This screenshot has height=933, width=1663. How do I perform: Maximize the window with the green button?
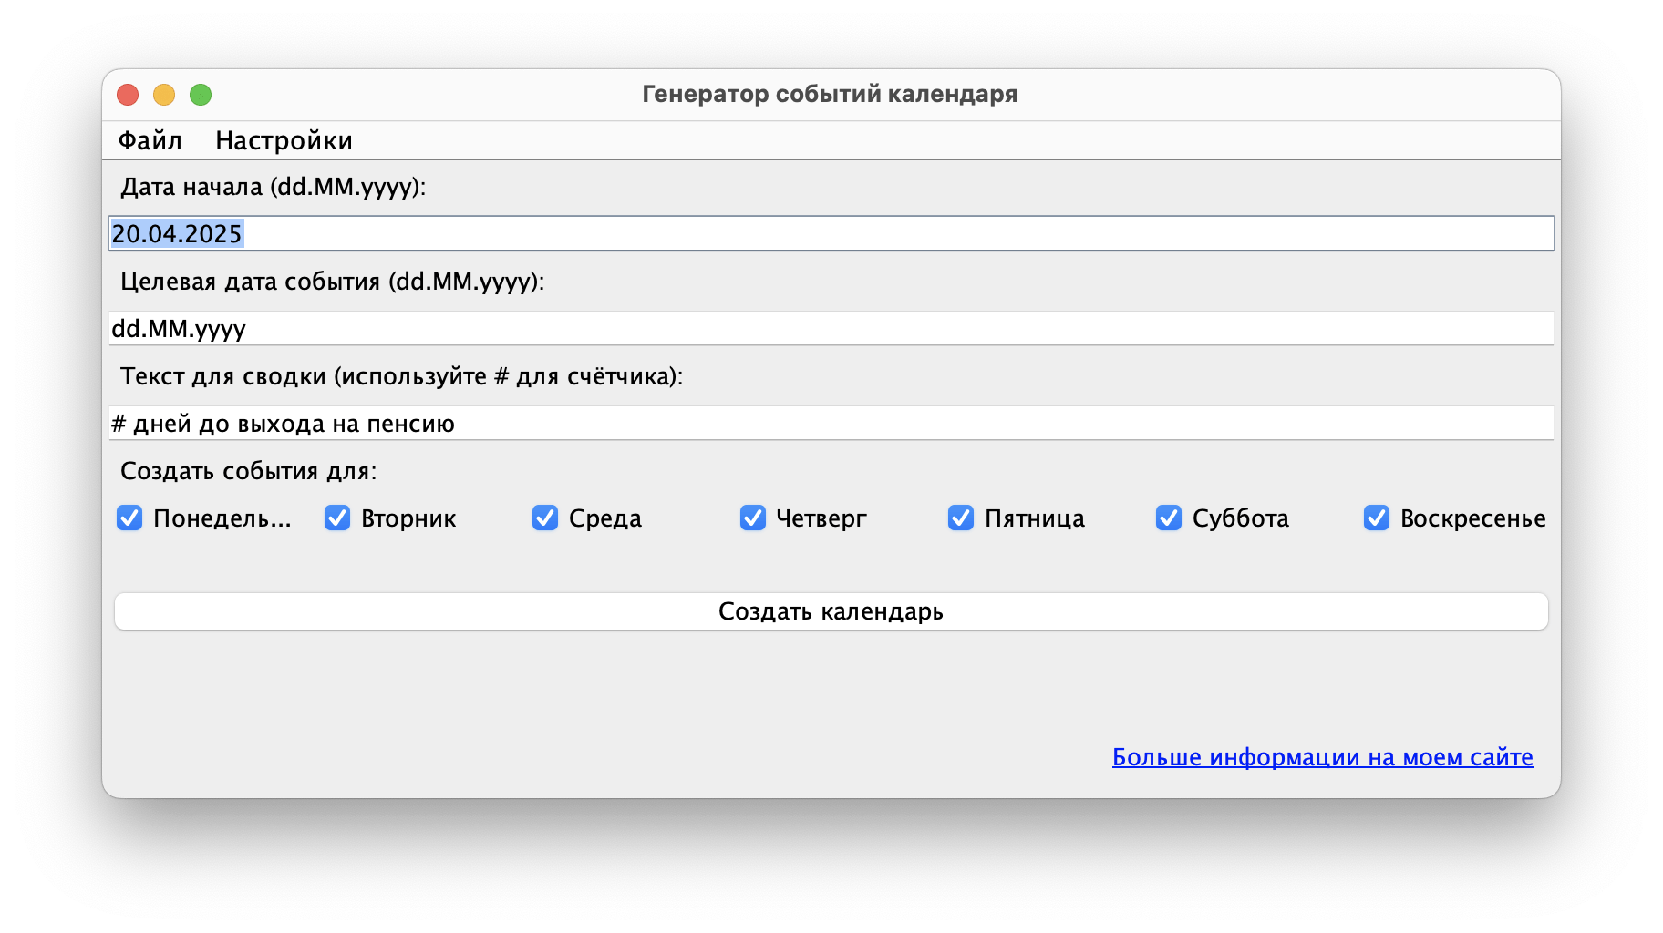pos(201,95)
